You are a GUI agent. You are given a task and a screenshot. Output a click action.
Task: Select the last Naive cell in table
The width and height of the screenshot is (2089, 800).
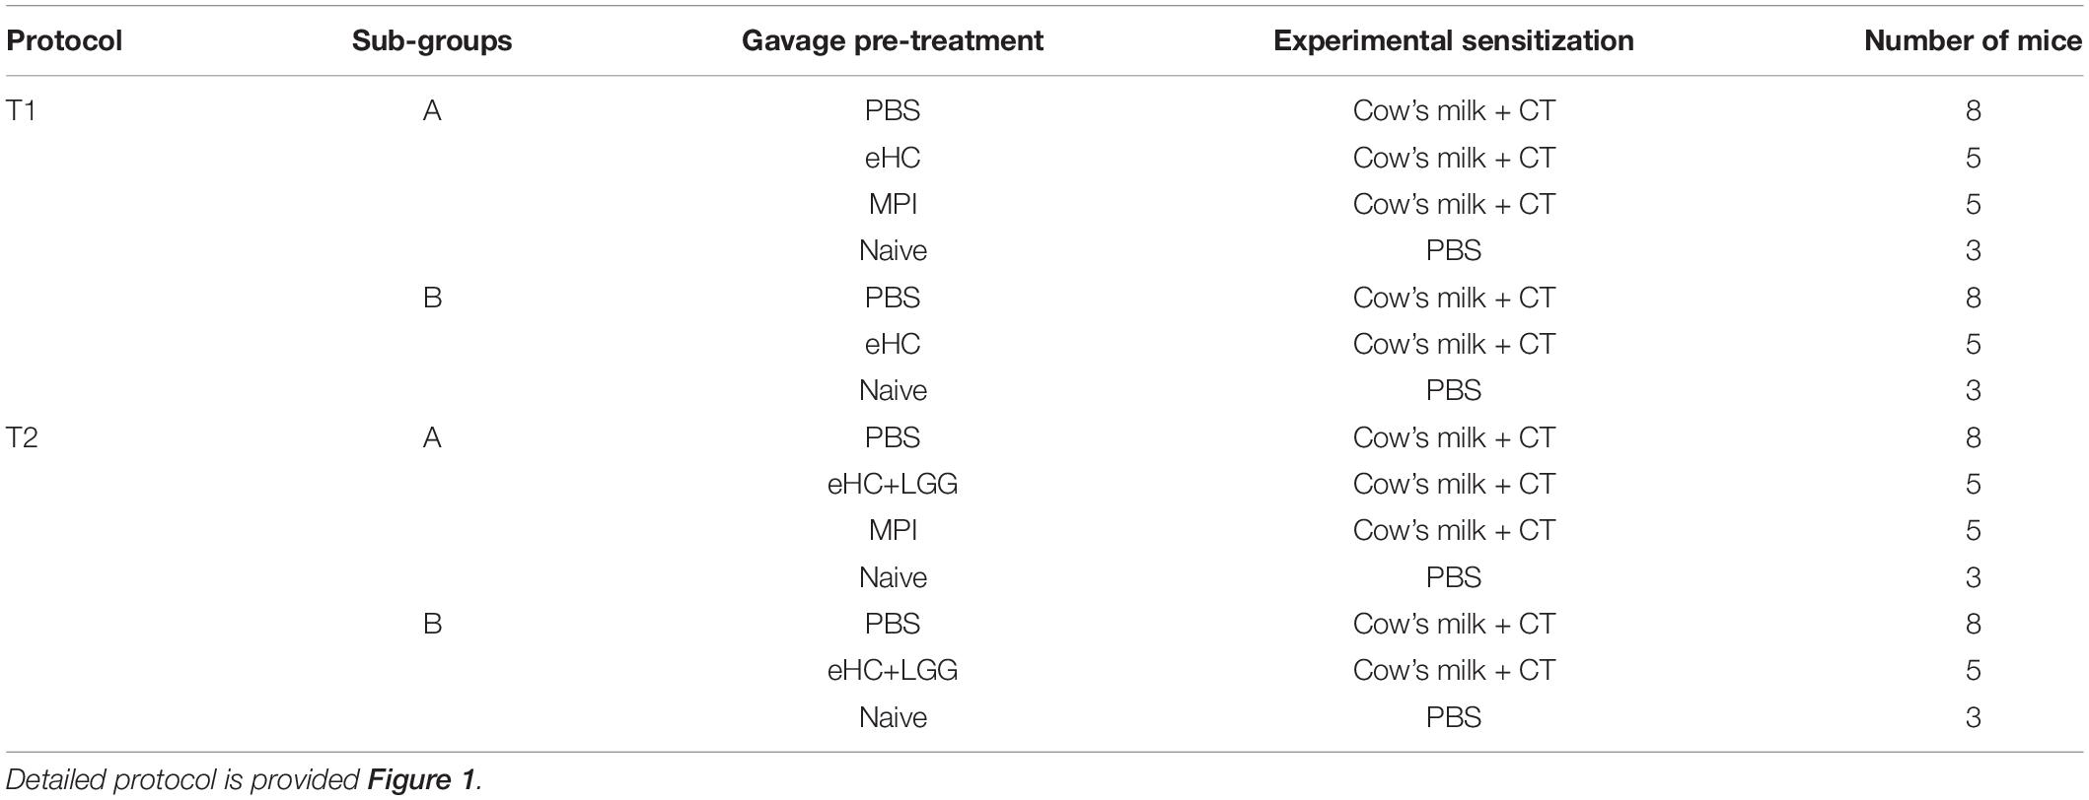(893, 716)
